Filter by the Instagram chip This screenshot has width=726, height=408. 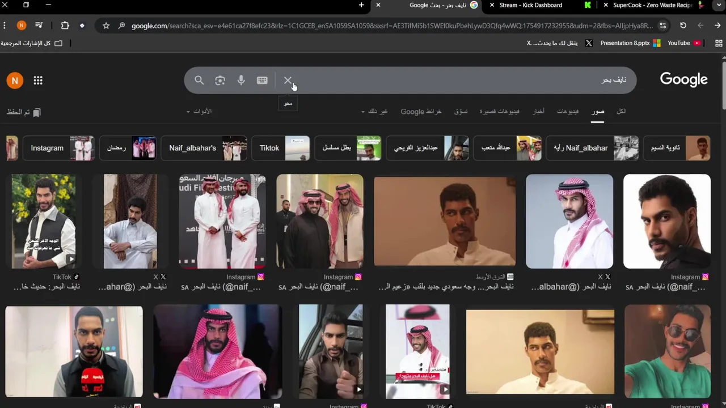click(59, 148)
